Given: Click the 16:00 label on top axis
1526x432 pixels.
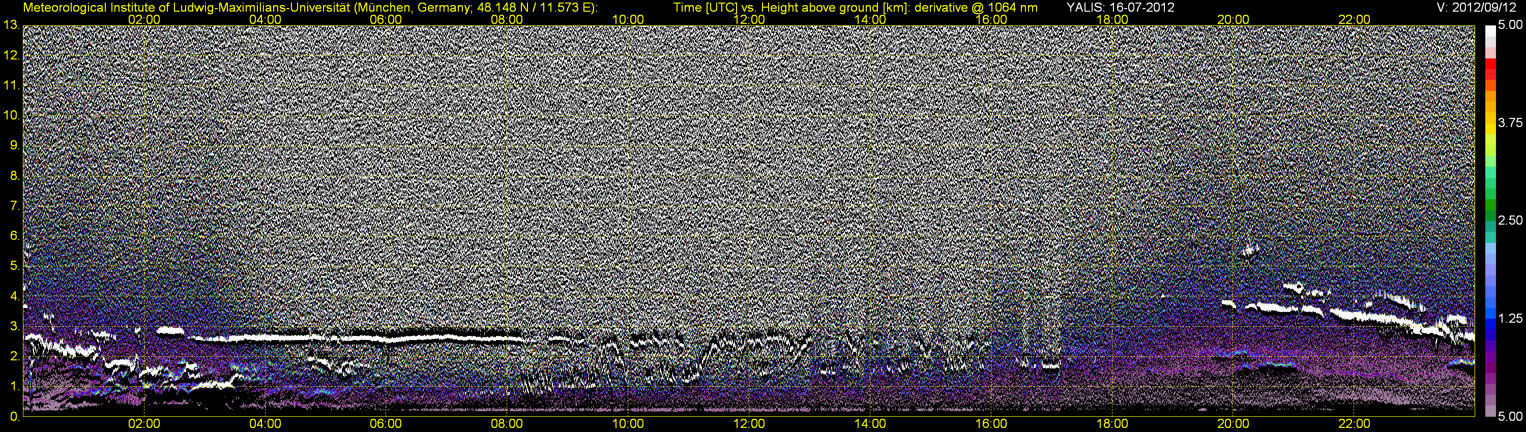Looking at the screenshot, I should pyautogui.click(x=991, y=19).
